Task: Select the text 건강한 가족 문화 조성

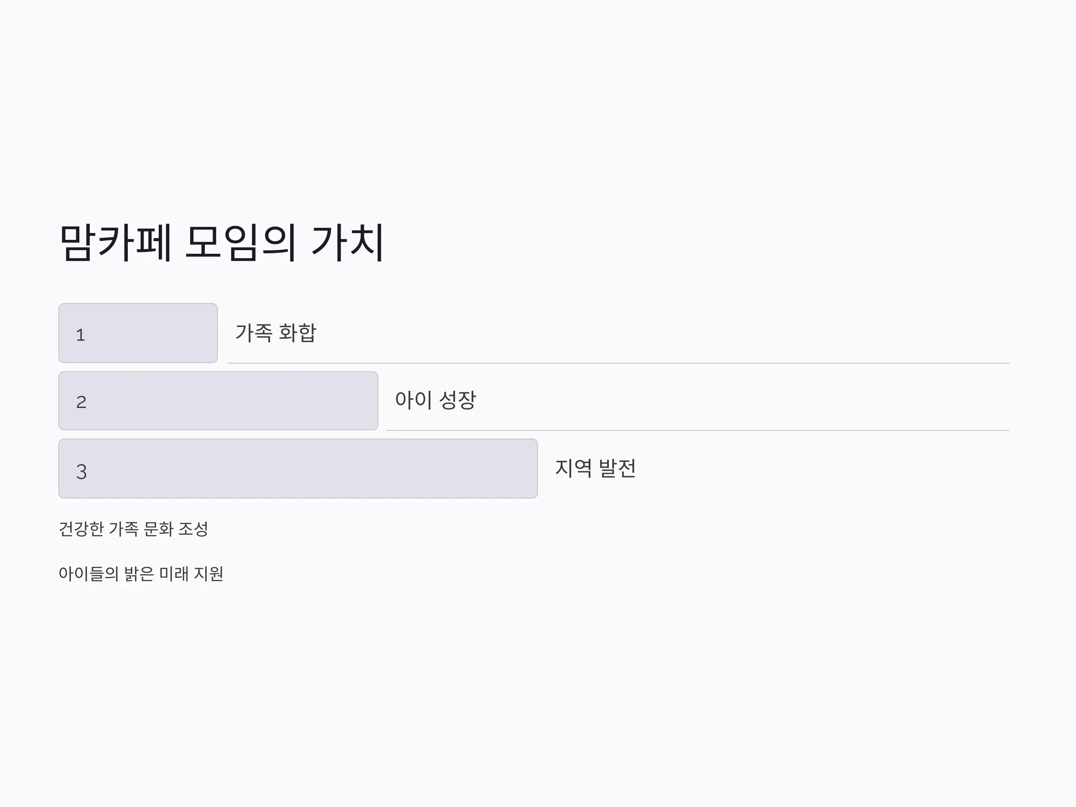Action: tap(133, 529)
